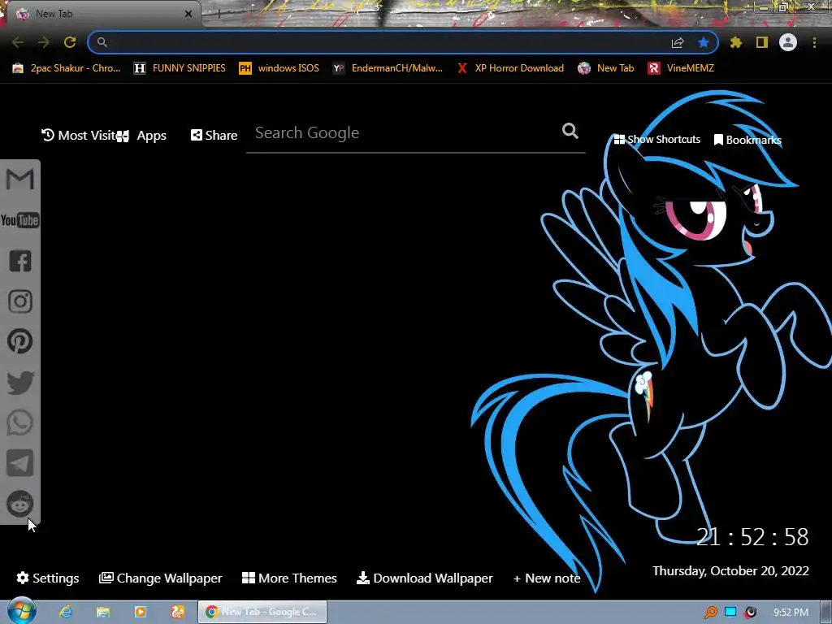832x624 pixels.
Task: Click the round tray icon beside the clock
Action: pyautogui.click(x=750, y=613)
